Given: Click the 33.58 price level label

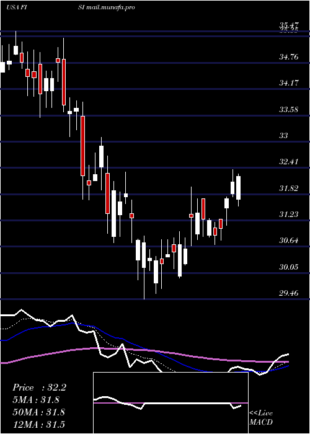Looking at the screenshot, I should click(x=289, y=110).
